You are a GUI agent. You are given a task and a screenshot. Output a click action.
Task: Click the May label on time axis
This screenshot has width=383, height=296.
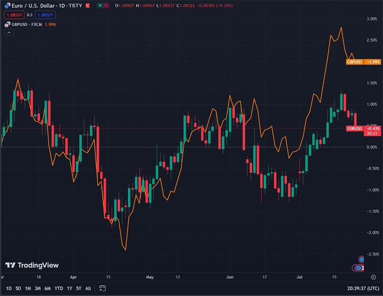[x=150, y=277]
